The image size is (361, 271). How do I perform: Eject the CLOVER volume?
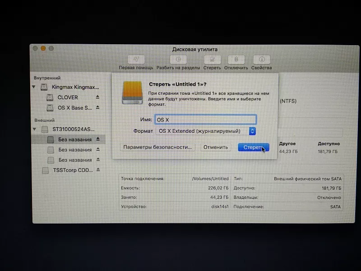pyautogui.click(x=97, y=97)
